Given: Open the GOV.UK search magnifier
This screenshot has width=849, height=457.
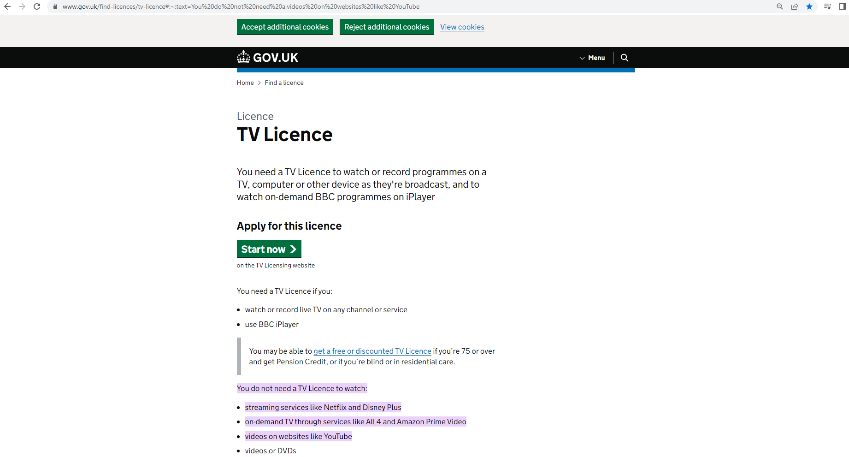Looking at the screenshot, I should pyautogui.click(x=625, y=58).
